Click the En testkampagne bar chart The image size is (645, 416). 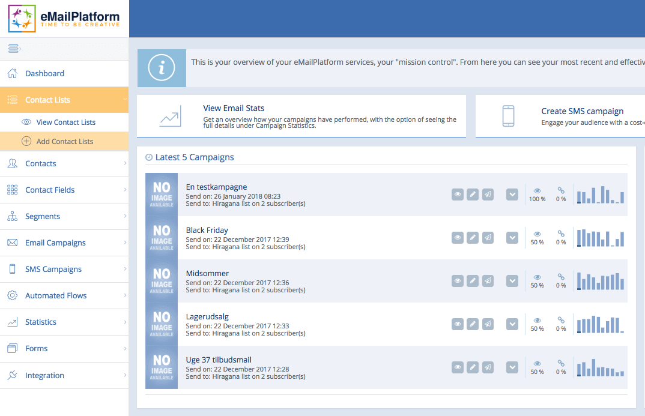tap(600, 194)
